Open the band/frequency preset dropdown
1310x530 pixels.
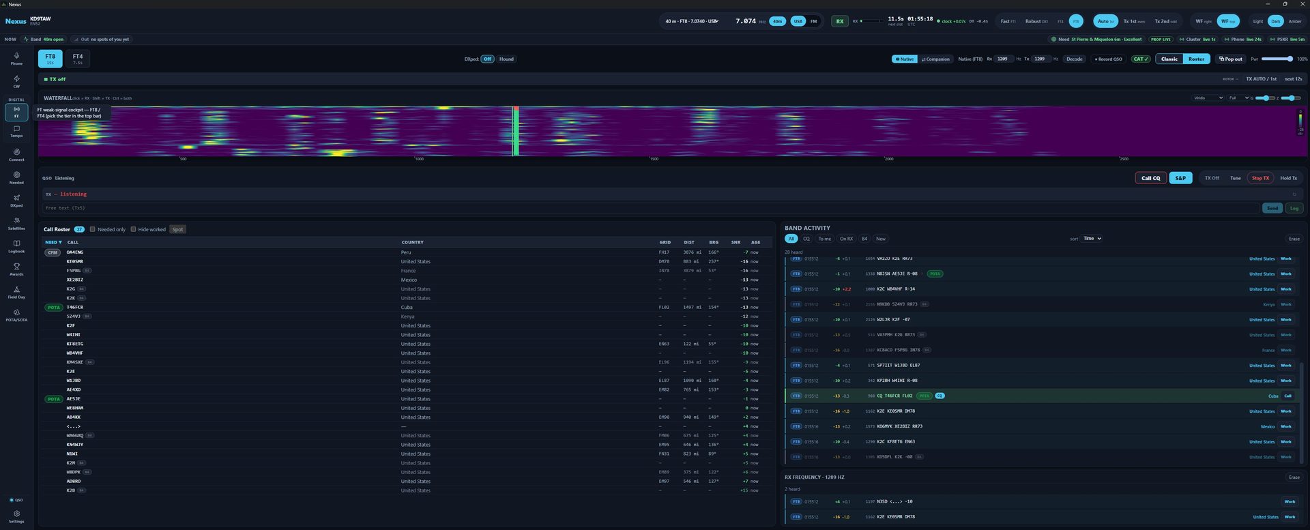(x=692, y=21)
